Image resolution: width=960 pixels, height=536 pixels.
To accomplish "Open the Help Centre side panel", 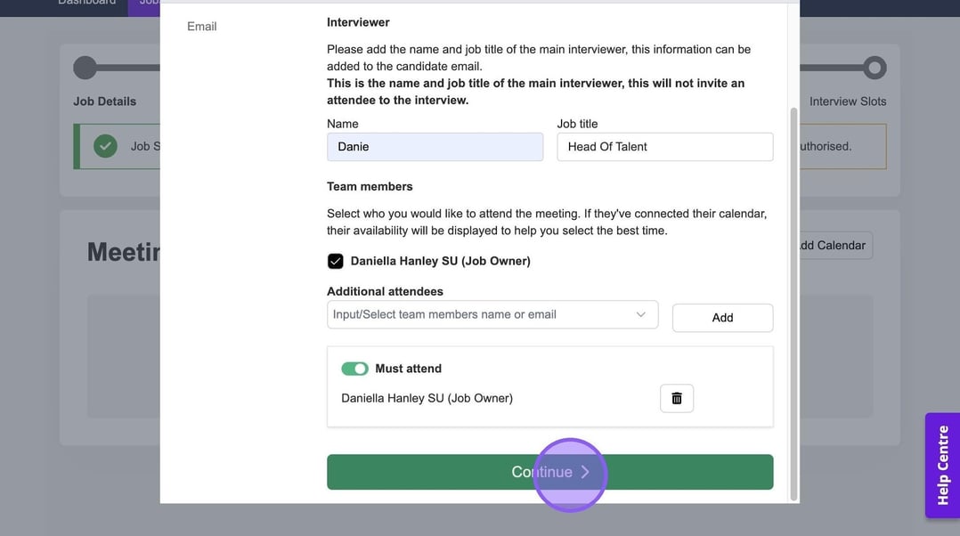I will tap(942, 465).
